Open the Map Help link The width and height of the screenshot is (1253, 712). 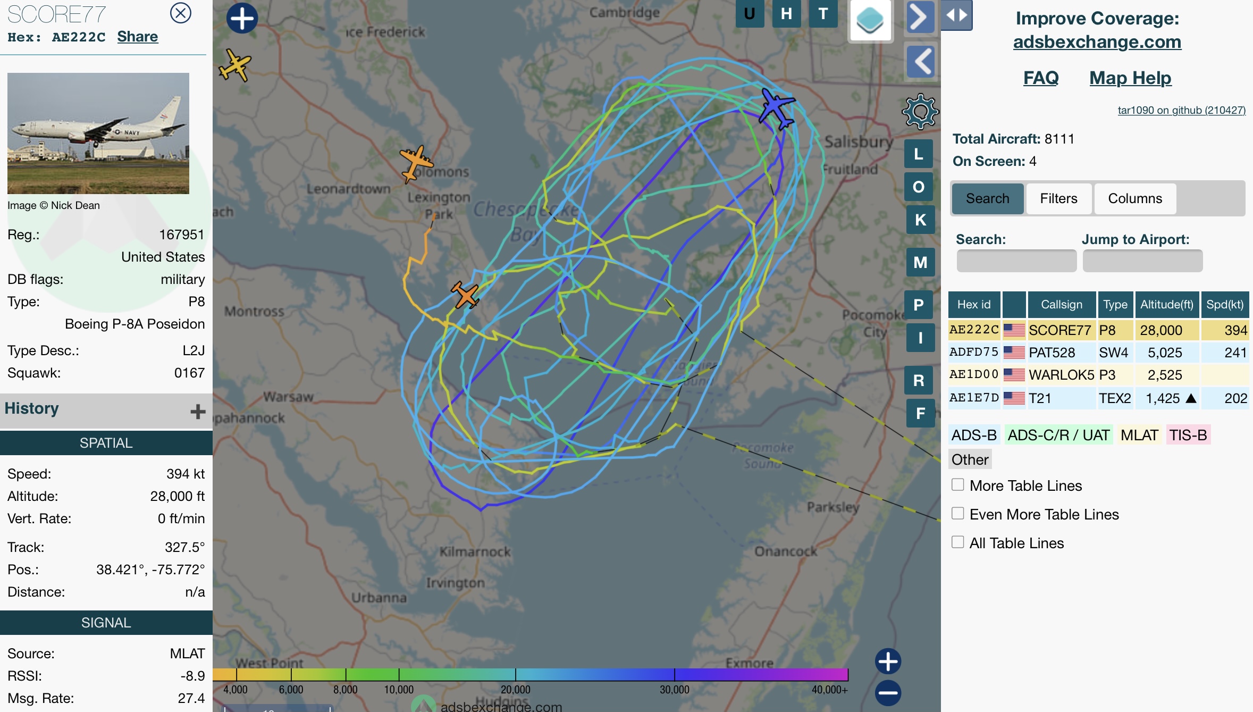pyautogui.click(x=1130, y=78)
